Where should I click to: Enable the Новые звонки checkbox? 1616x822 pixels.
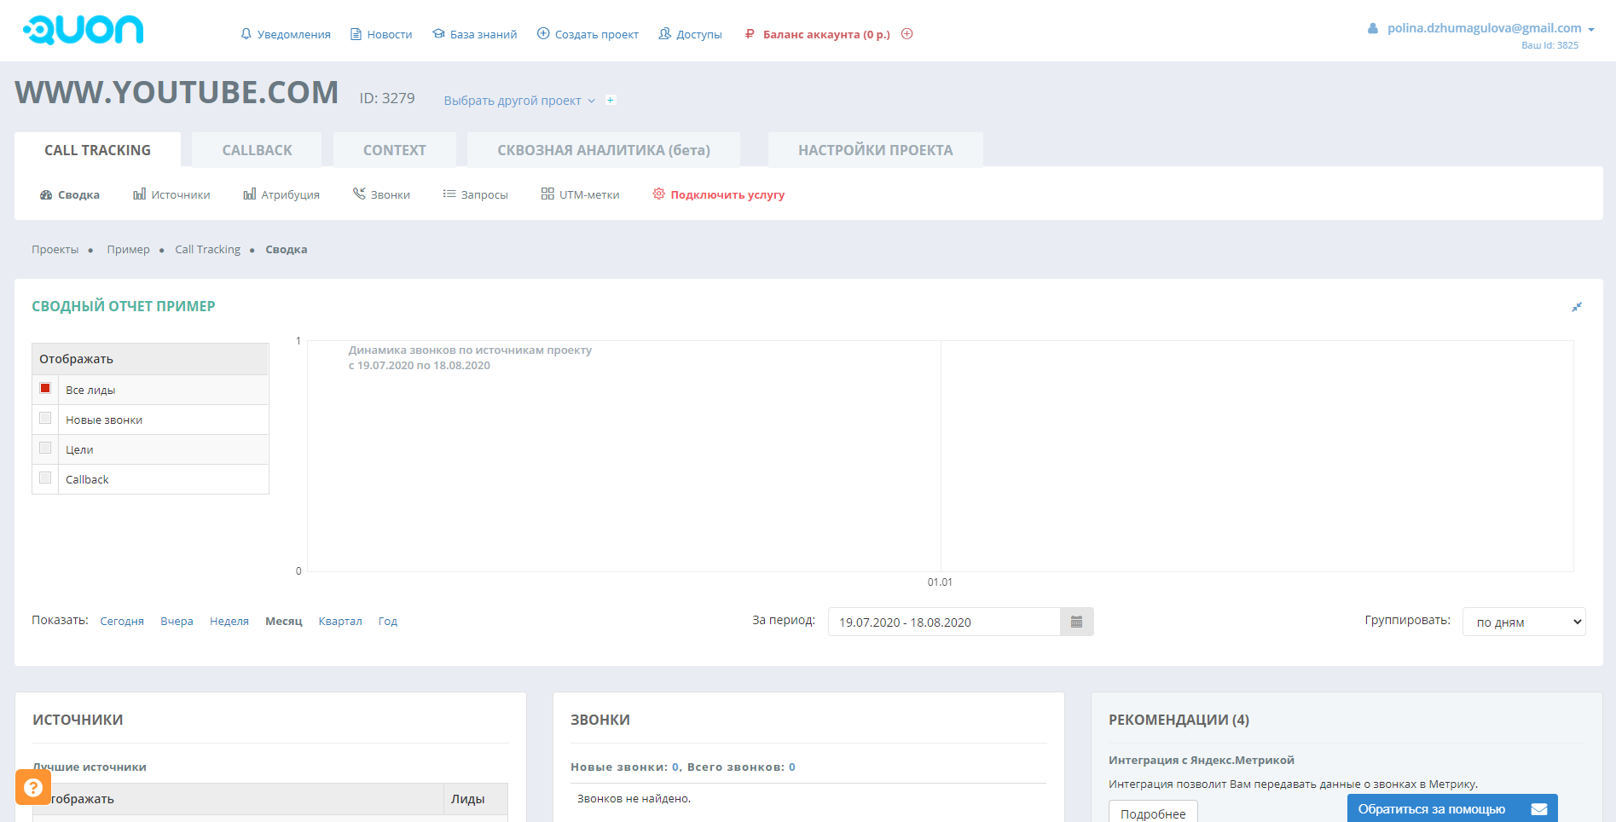coord(45,419)
